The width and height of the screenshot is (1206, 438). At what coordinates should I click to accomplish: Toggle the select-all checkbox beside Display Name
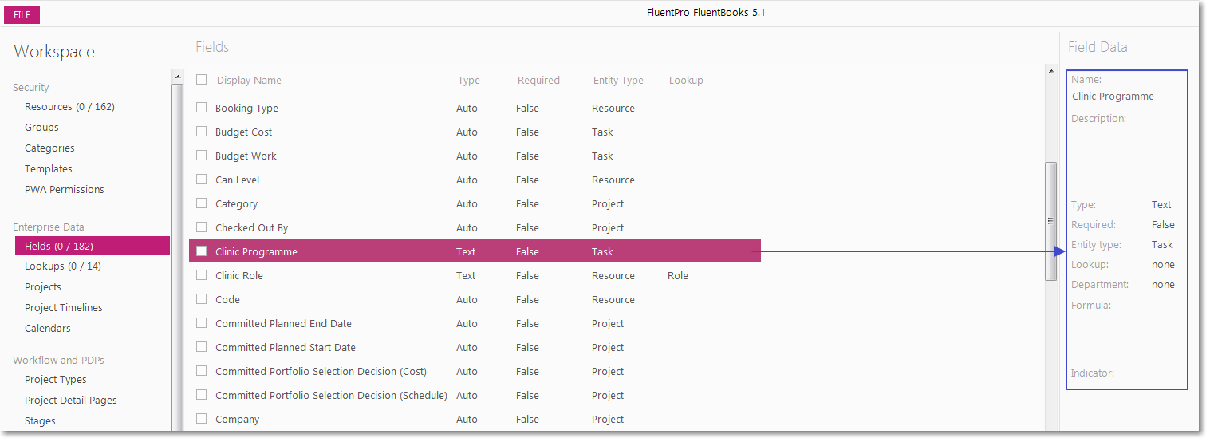coord(202,80)
